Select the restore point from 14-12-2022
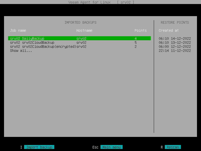The image size is (201, 151). (175, 38)
